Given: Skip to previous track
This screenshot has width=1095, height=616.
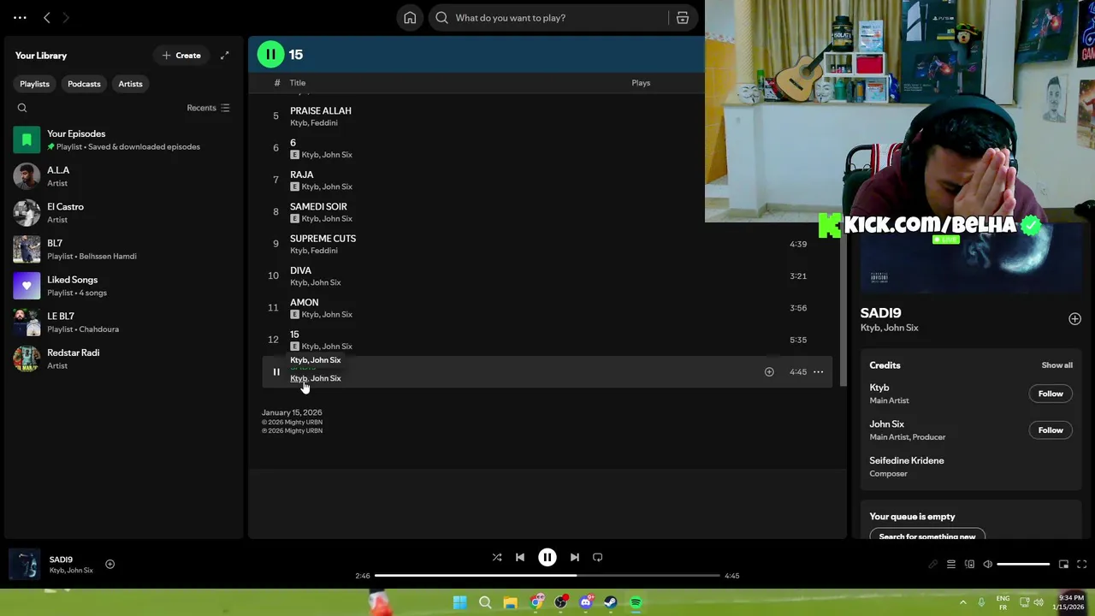Looking at the screenshot, I should 520,558.
